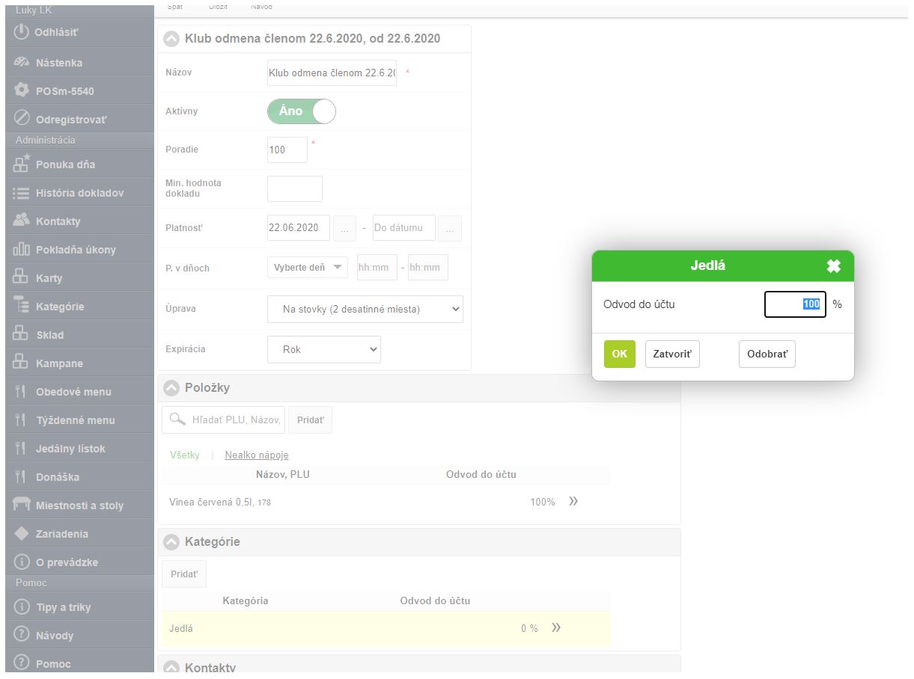Open História dokladov menu item
Screen dimensions: 914x679
tap(79, 193)
